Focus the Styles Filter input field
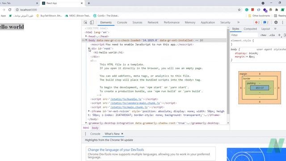 point(244,35)
